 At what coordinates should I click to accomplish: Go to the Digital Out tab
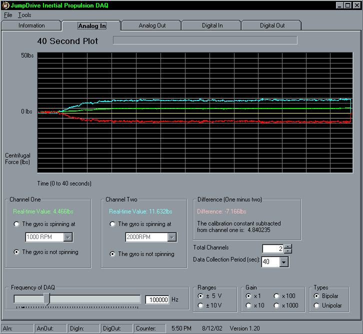click(272, 25)
